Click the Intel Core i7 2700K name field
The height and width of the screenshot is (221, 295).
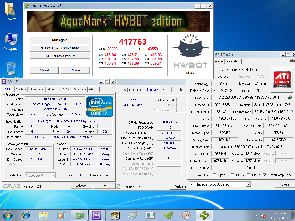pyautogui.click(x=55, y=99)
